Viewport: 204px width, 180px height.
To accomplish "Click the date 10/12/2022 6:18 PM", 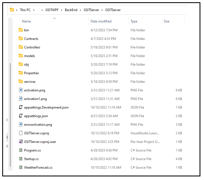I will coord(105,133).
